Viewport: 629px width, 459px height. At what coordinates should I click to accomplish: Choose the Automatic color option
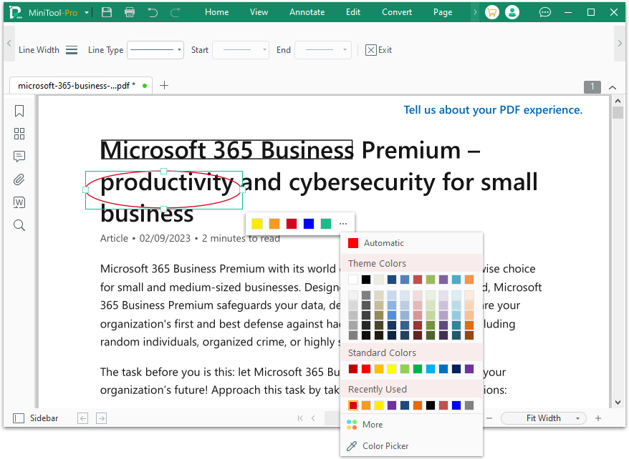pyautogui.click(x=412, y=243)
